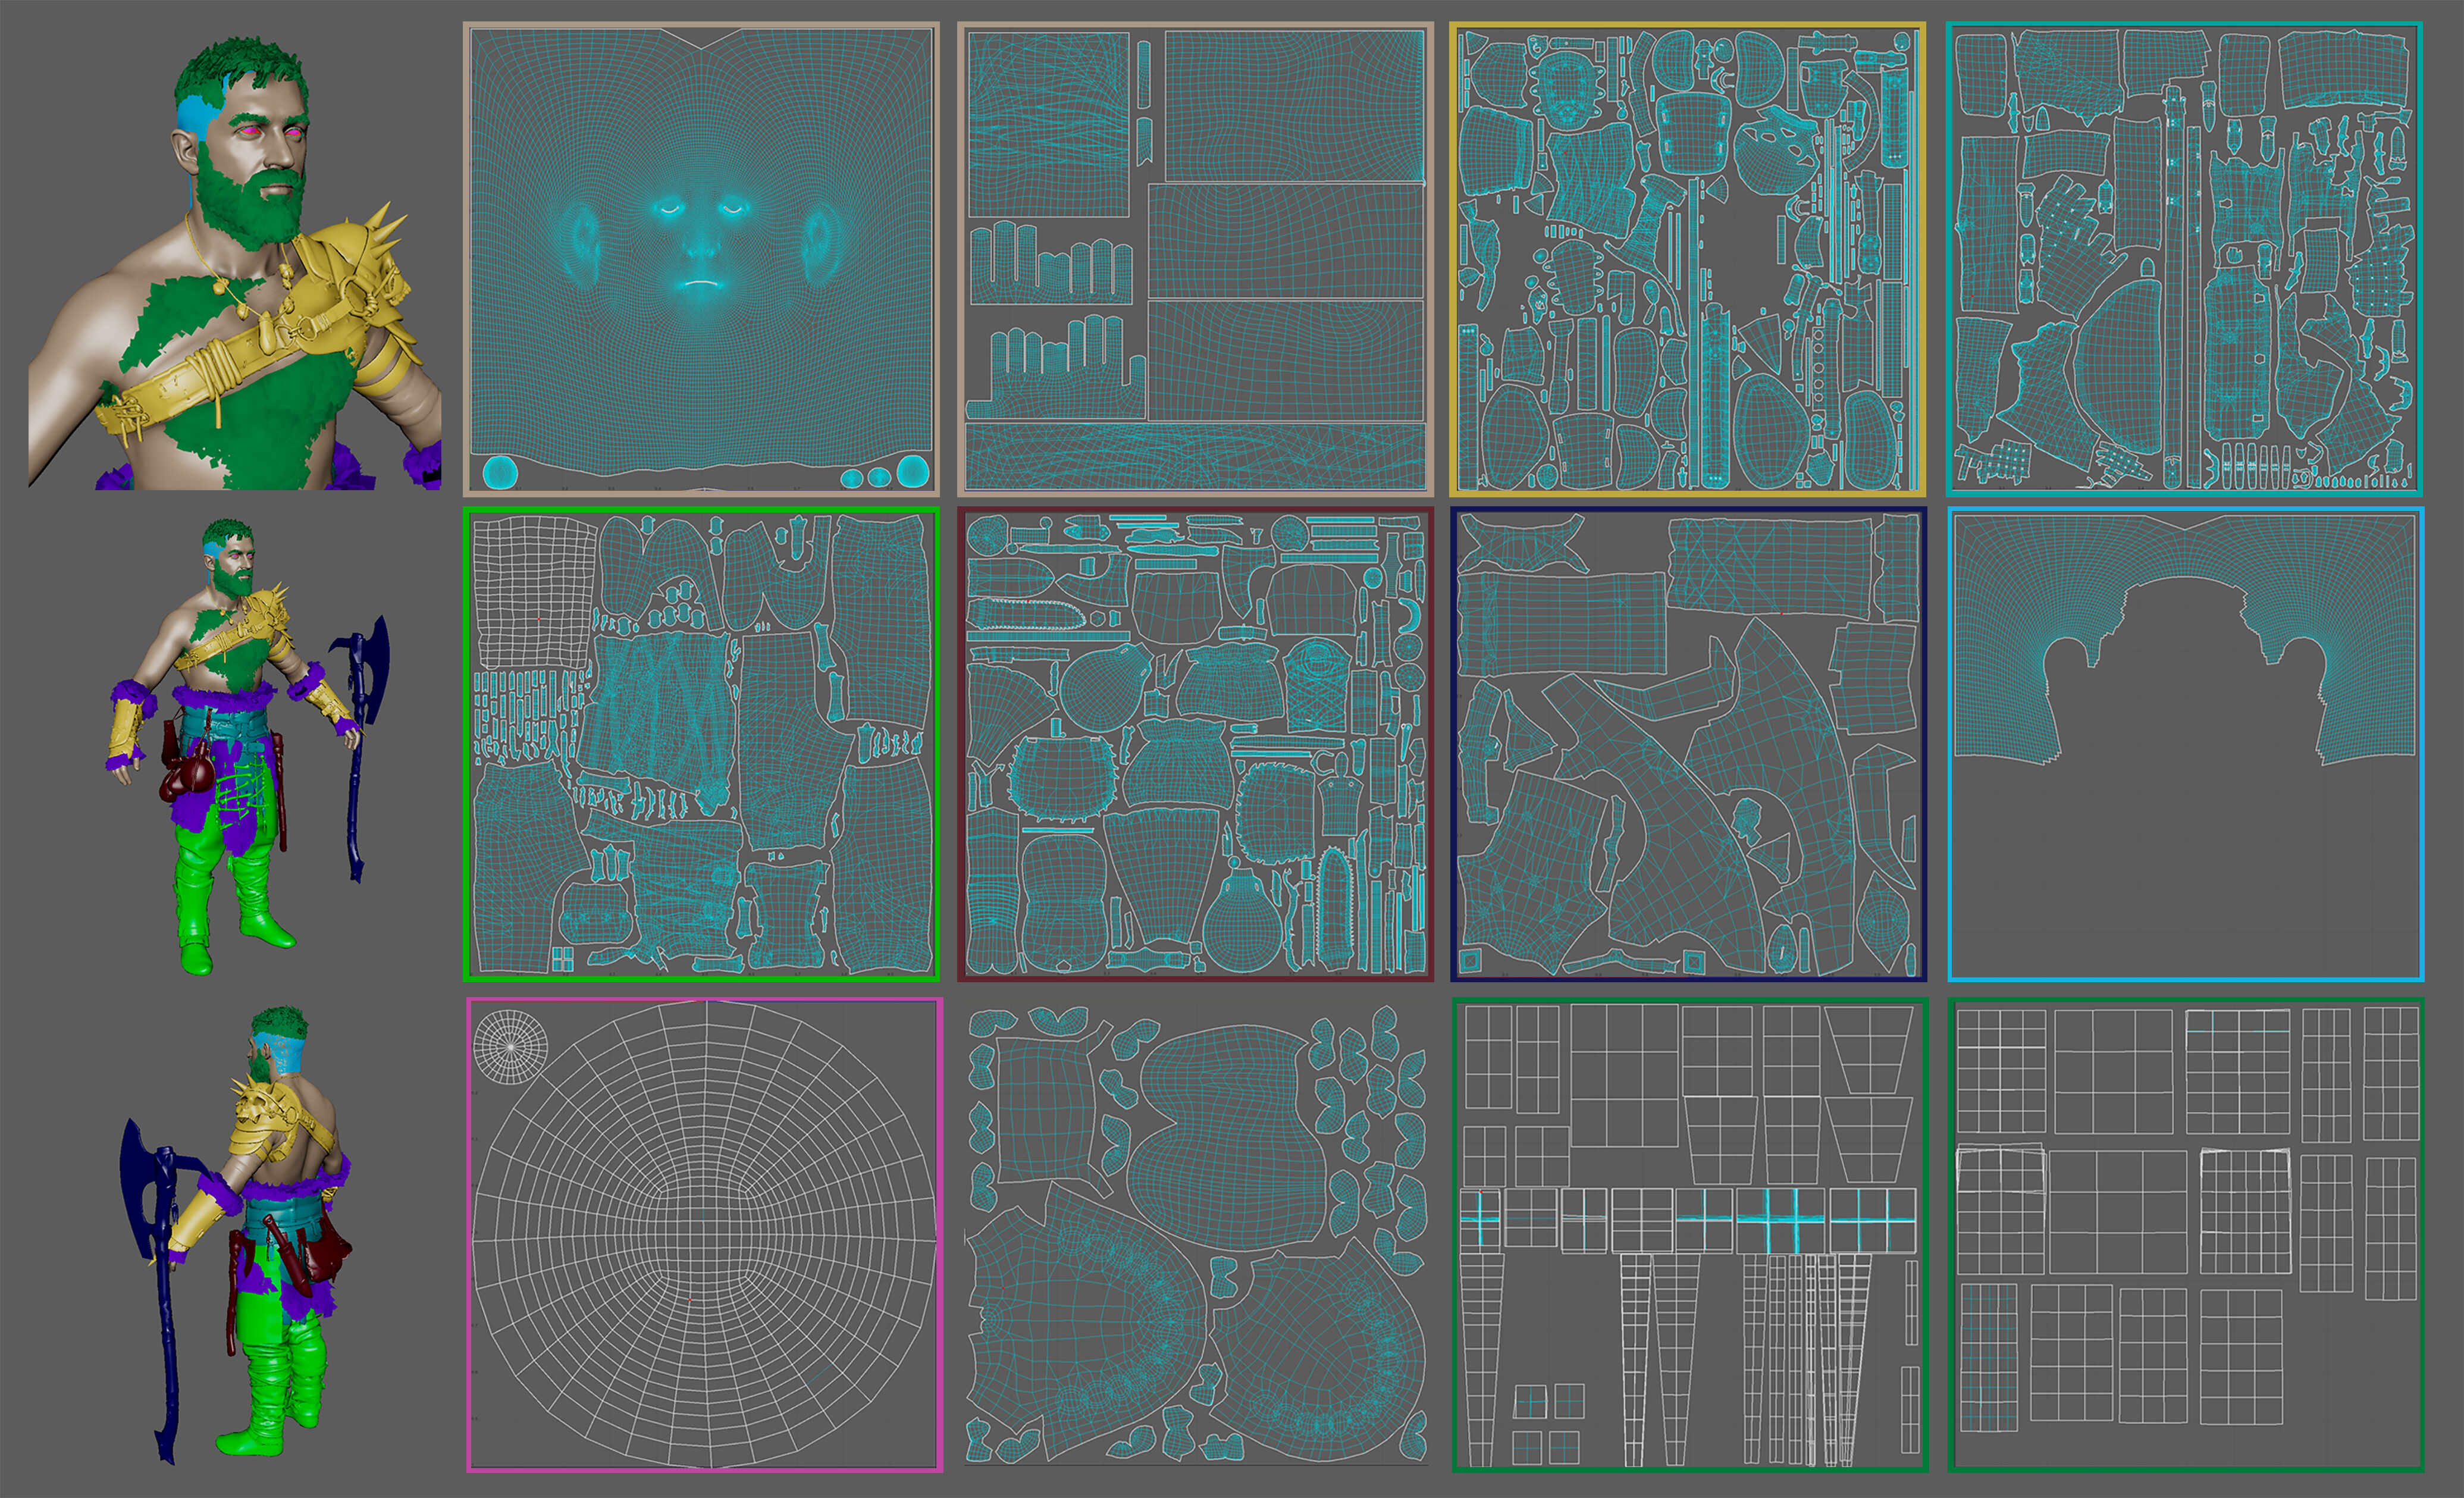Select the dark red-bordered UV layout tile
Image resolution: width=2464 pixels, height=1498 pixels.
click(1195, 744)
